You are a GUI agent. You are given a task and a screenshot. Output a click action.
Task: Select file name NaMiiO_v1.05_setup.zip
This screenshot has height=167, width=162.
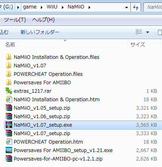(42, 108)
